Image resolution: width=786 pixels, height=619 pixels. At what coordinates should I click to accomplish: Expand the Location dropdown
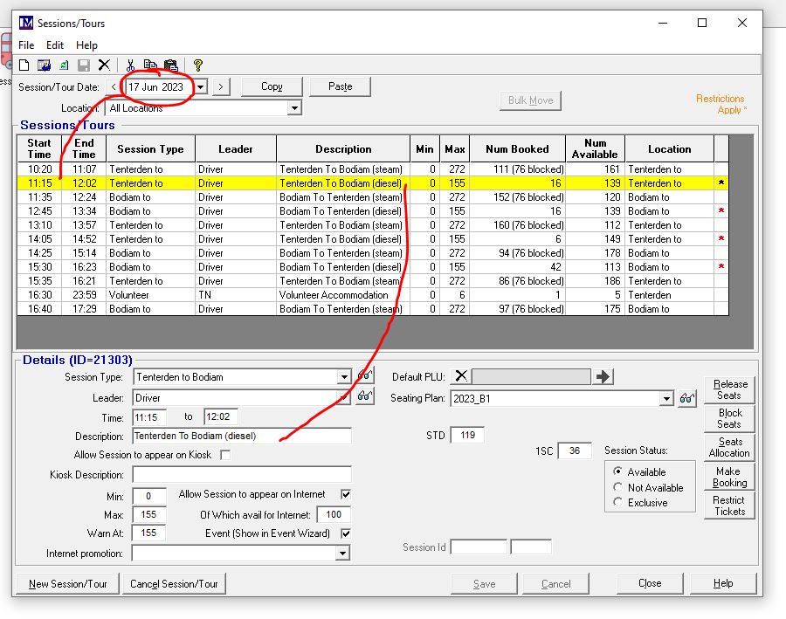coord(295,107)
